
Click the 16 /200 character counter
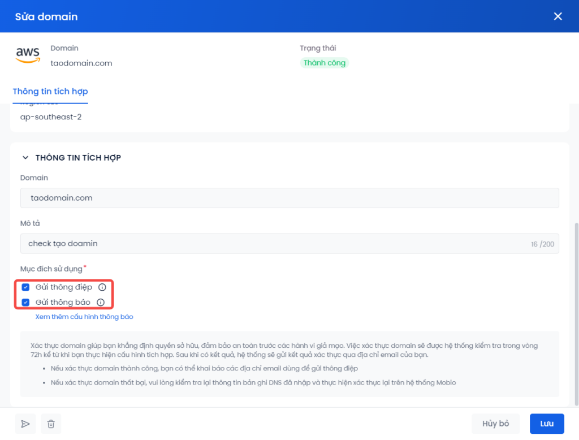(x=542, y=244)
